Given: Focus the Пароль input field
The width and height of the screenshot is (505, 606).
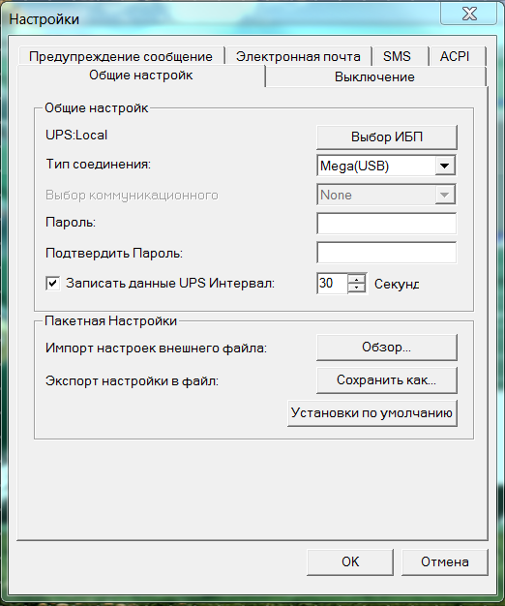Looking at the screenshot, I should (386, 223).
